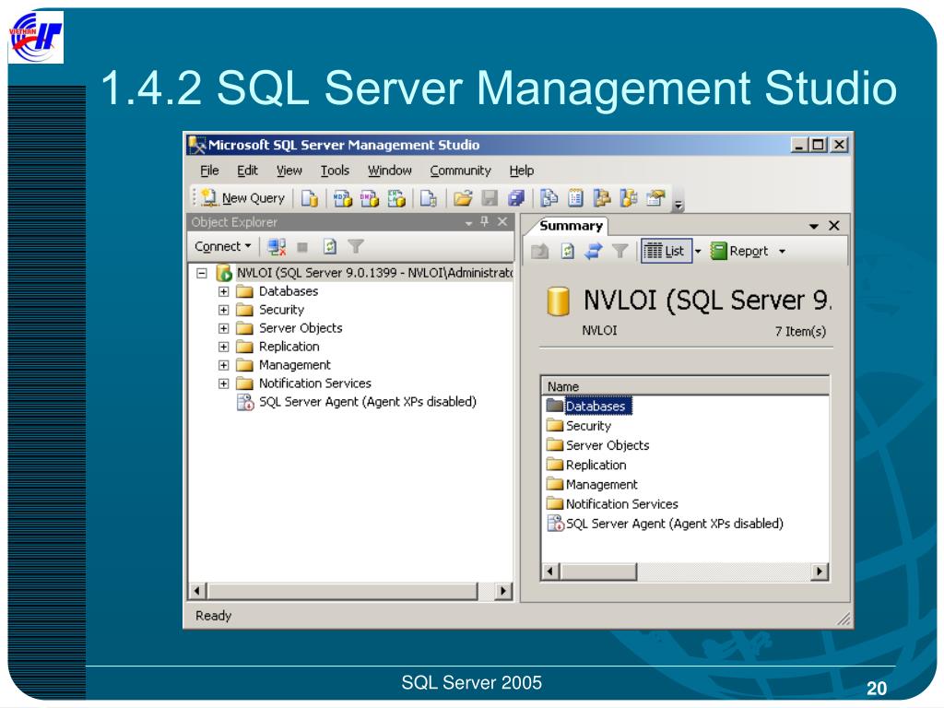This screenshot has width=944, height=708.
Task: Click the Up folder icon in Summary
Action: [x=540, y=251]
